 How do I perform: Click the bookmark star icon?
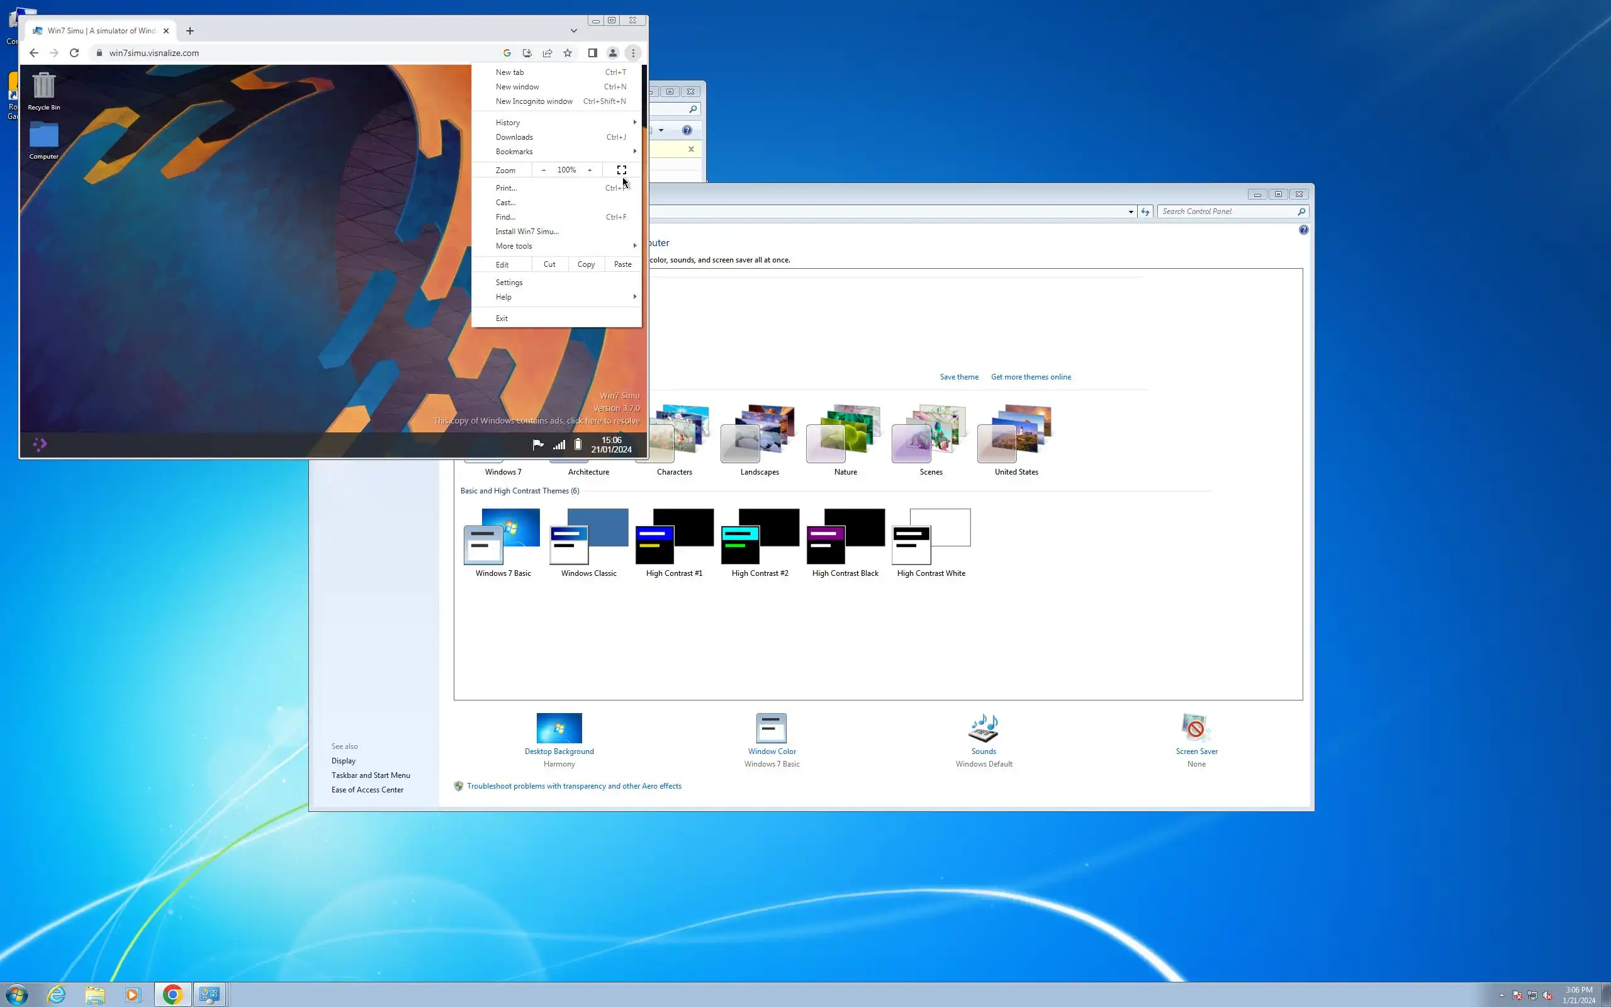(567, 53)
